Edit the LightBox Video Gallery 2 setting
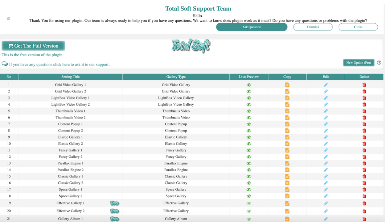Image resolution: width=386 pixels, height=223 pixels. (326, 105)
